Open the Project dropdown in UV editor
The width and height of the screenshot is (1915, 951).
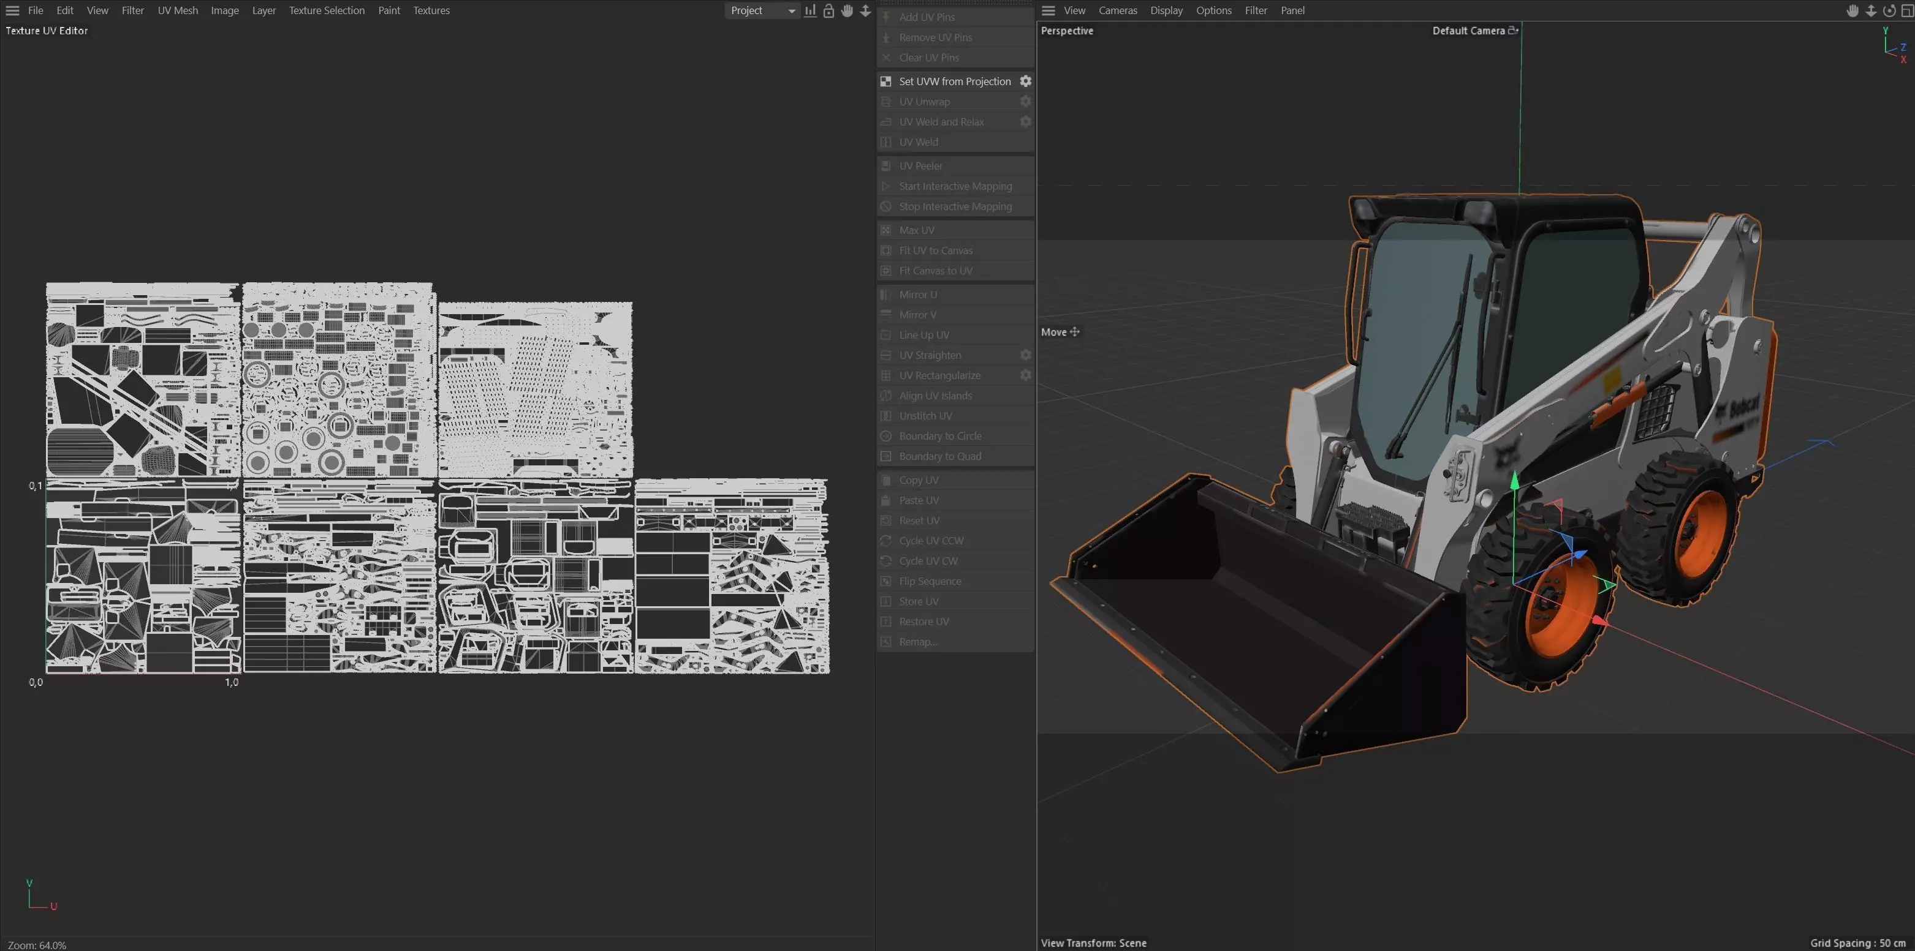[762, 10]
